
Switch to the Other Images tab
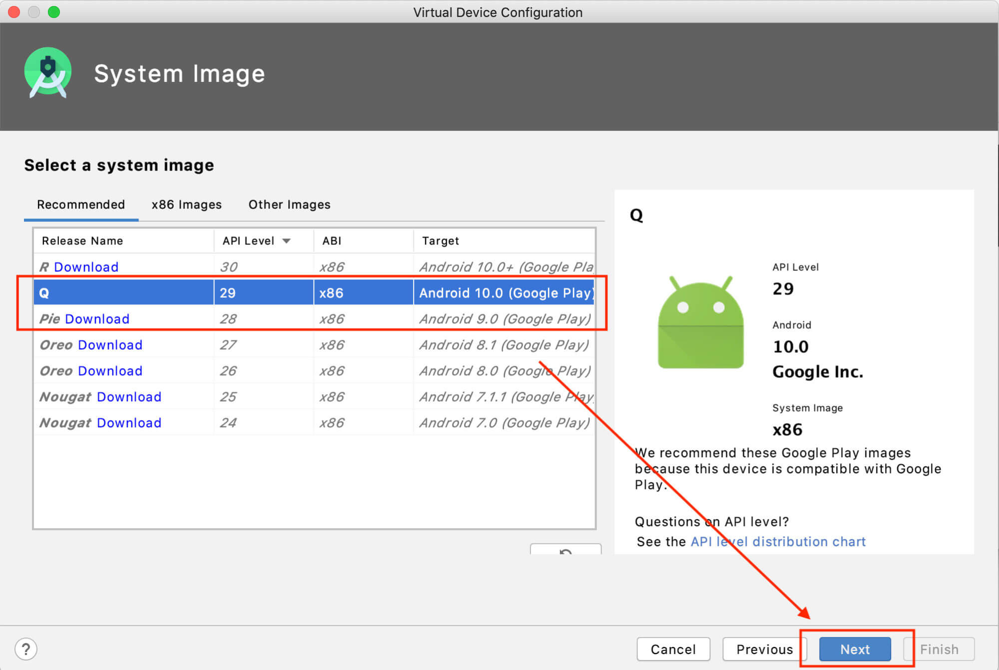(x=289, y=204)
